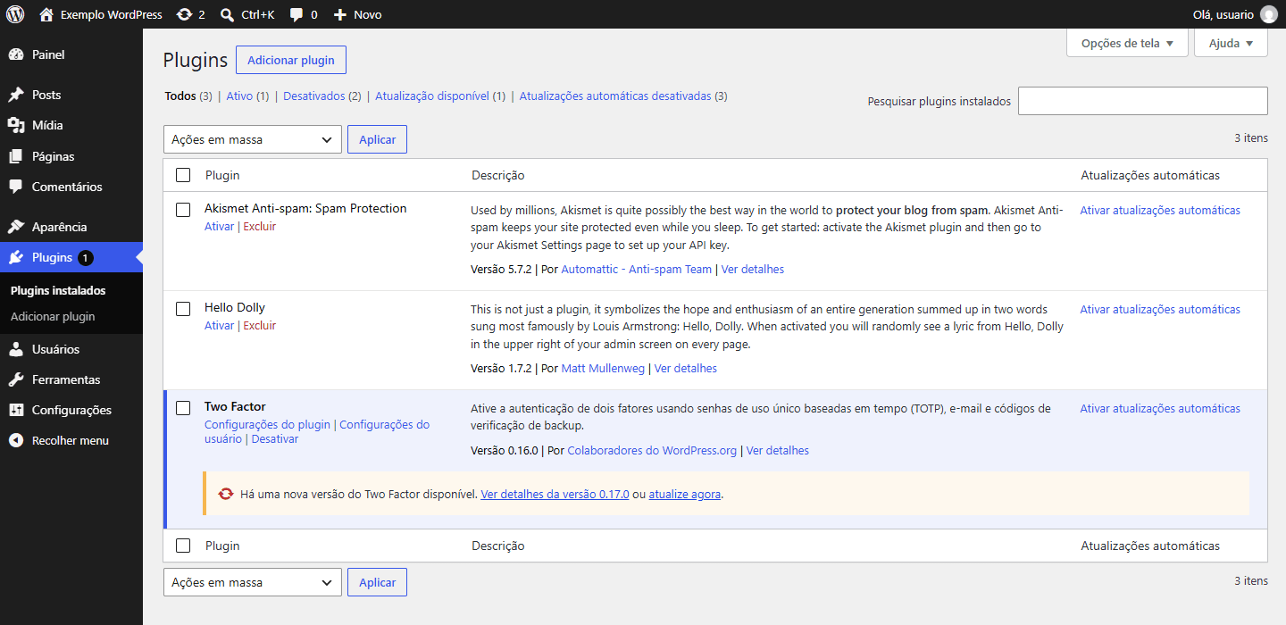
Task: Delete Akismet via Excluir link
Action: 260,226
